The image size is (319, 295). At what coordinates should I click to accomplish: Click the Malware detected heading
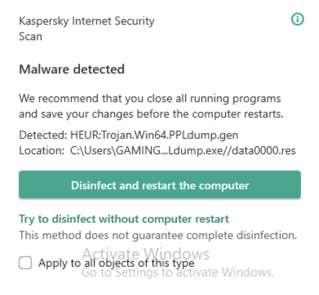(x=72, y=69)
